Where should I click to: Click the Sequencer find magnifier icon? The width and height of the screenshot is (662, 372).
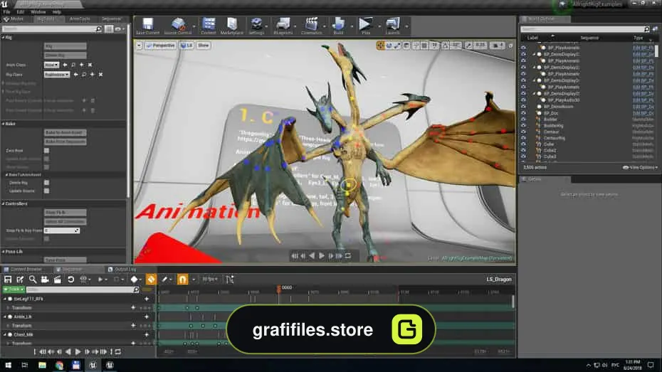tap(33, 280)
